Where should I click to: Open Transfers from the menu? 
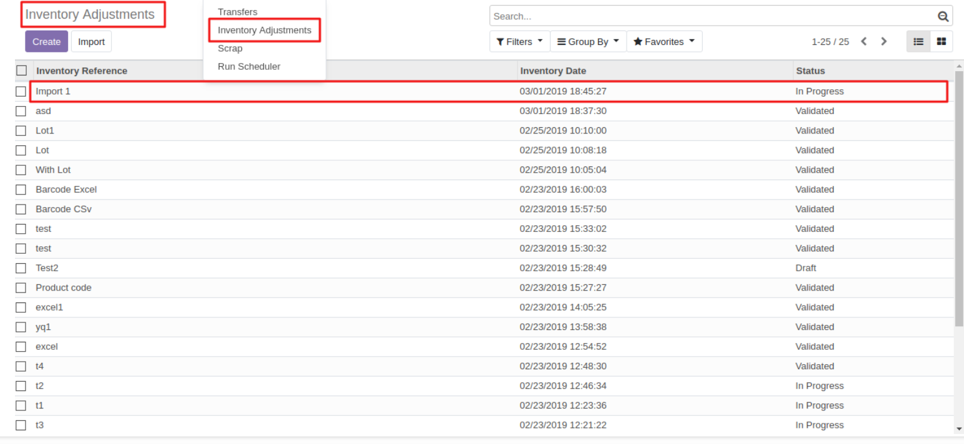237,12
